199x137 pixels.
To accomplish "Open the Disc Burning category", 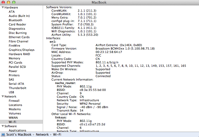I will (18, 33).
